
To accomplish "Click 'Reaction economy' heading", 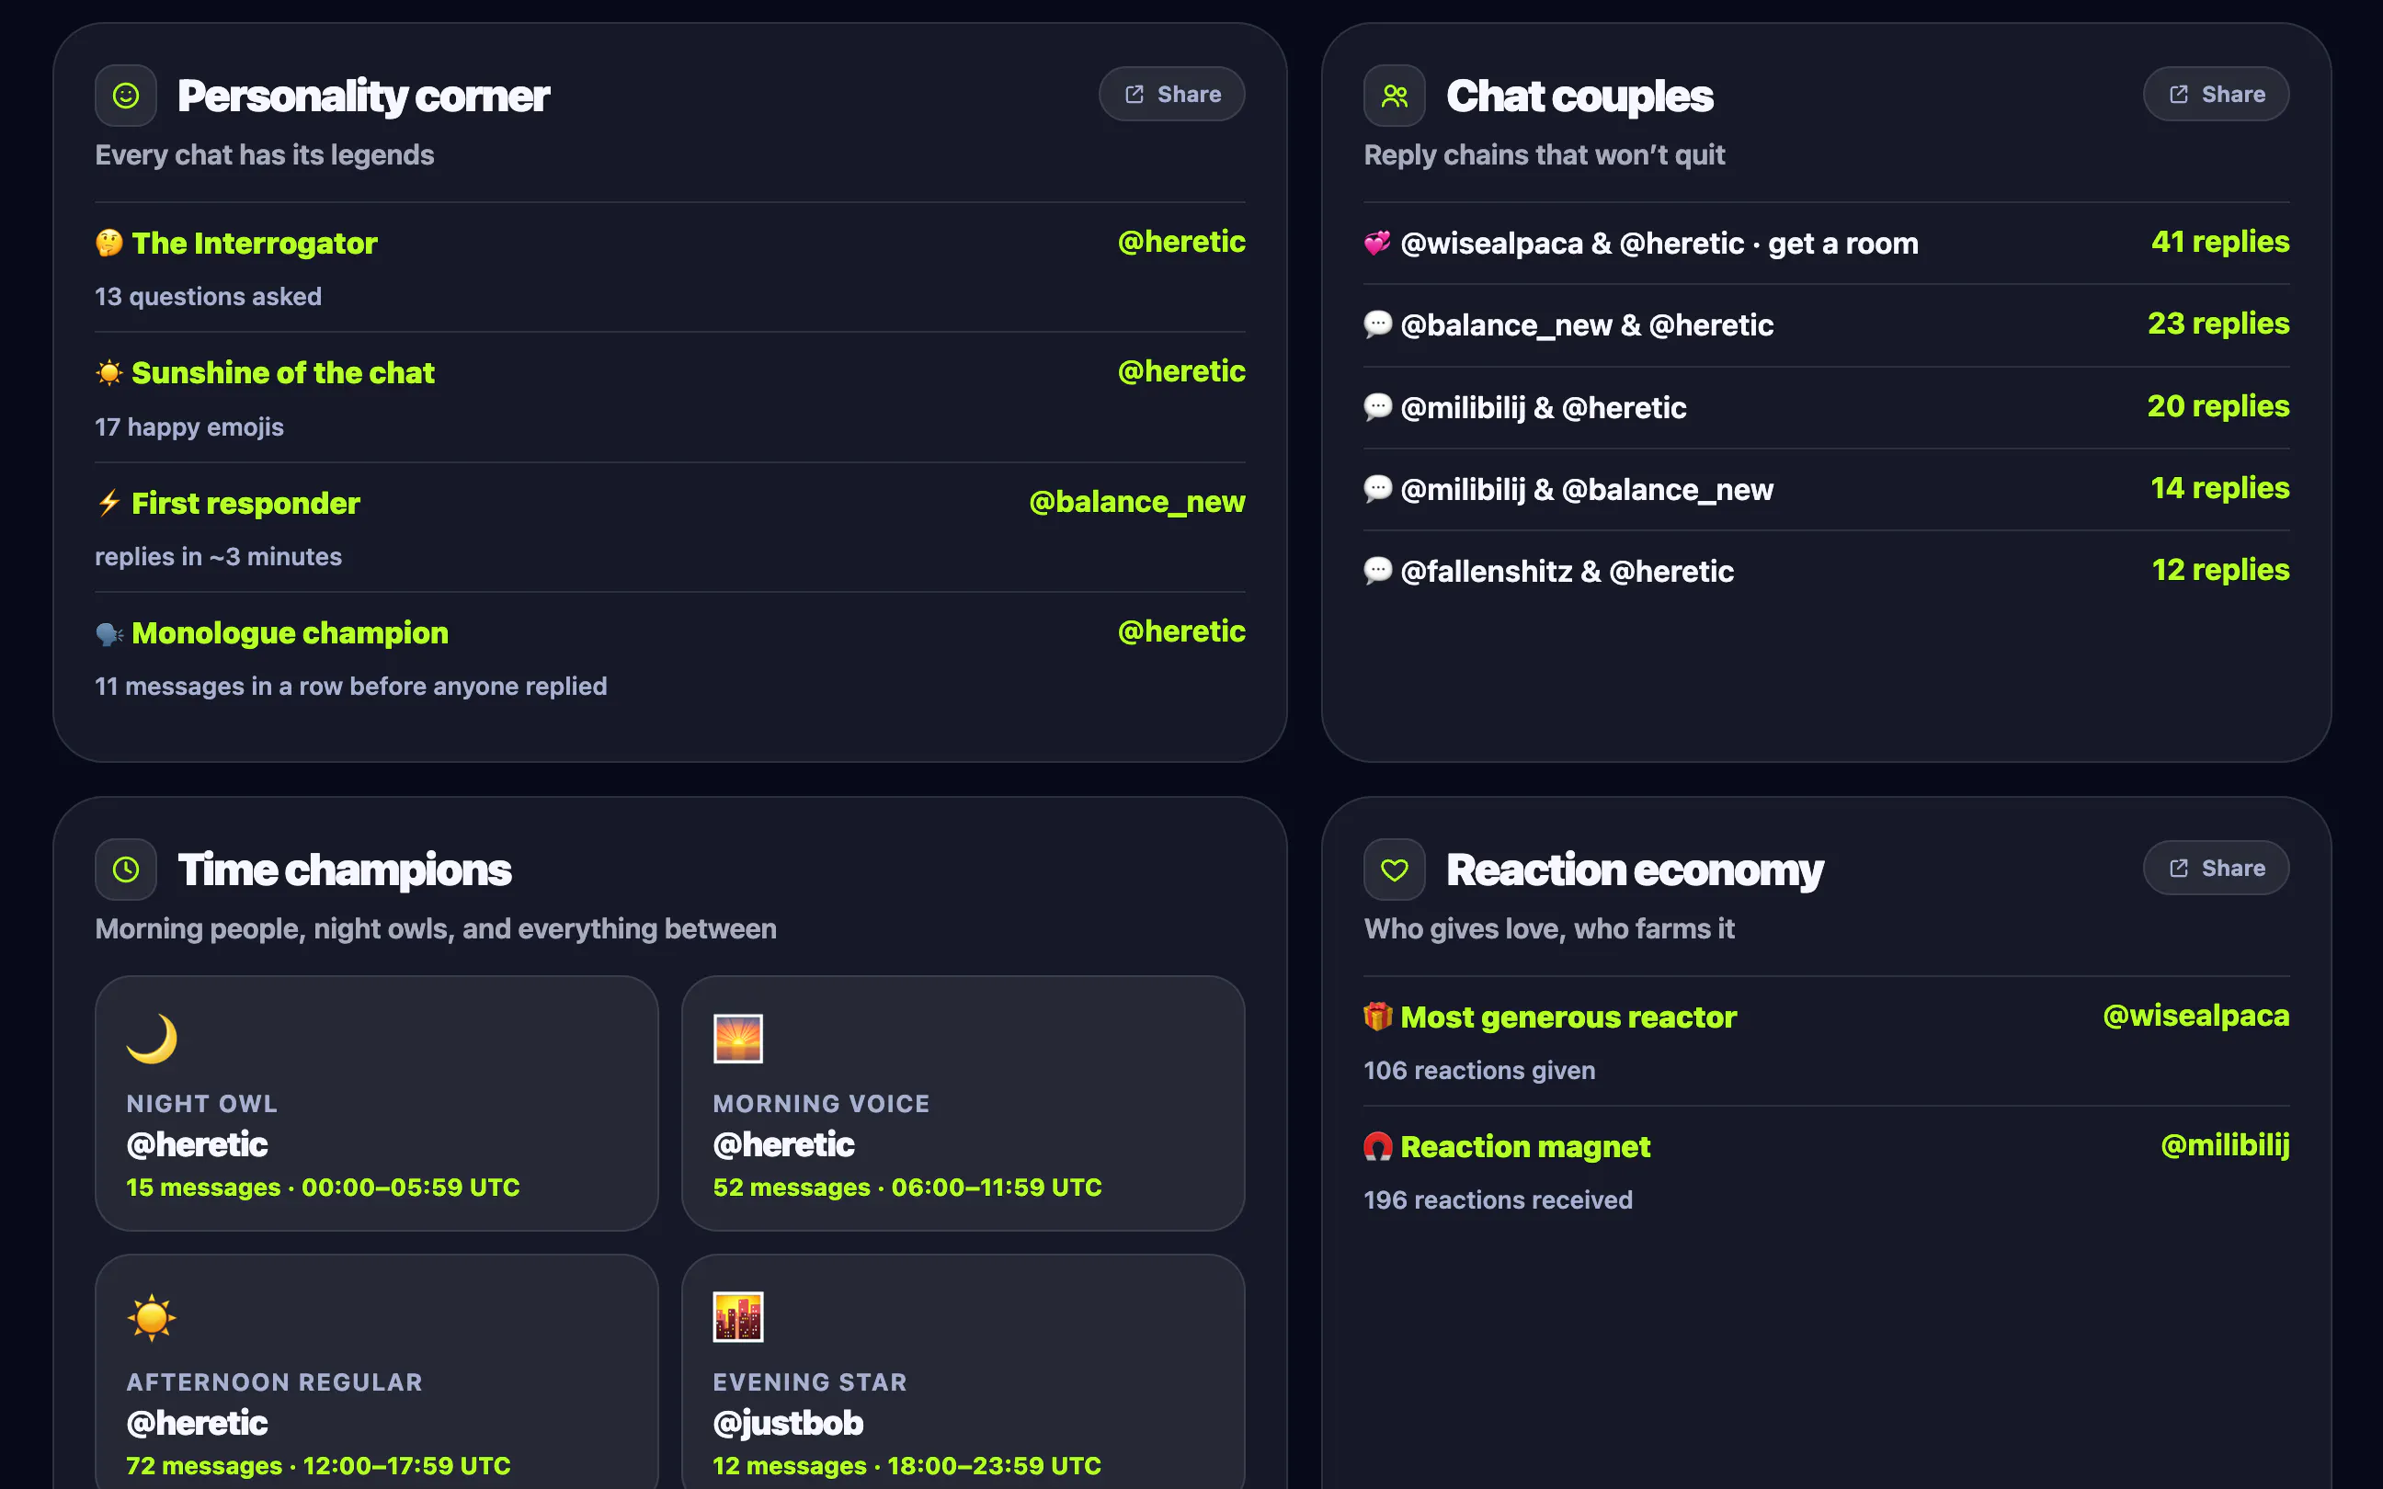I will pyautogui.click(x=1635, y=870).
